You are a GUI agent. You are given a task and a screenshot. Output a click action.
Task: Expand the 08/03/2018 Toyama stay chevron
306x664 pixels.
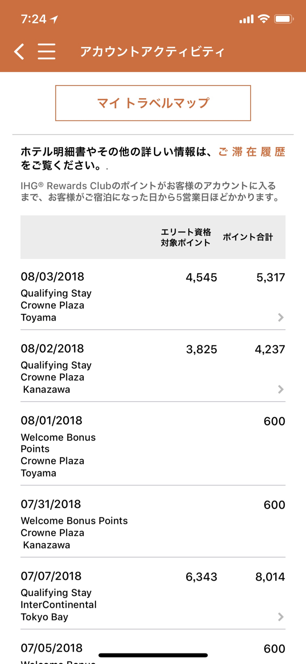click(281, 318)
